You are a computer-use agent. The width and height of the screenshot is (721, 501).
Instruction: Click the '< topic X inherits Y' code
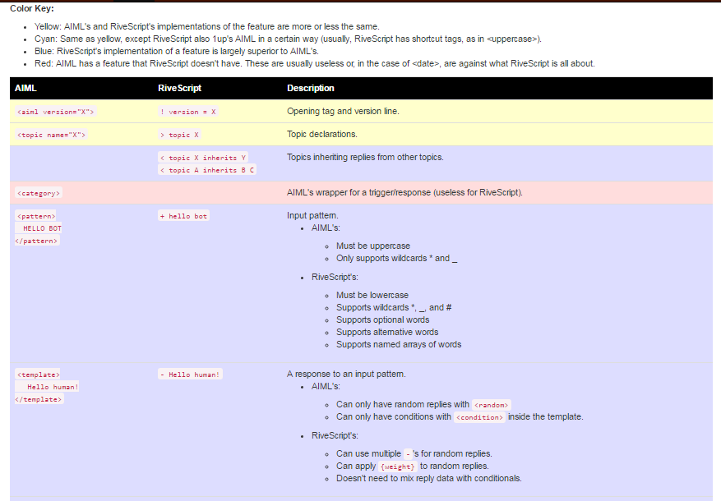pyautogui.click(x=204, y=158)
